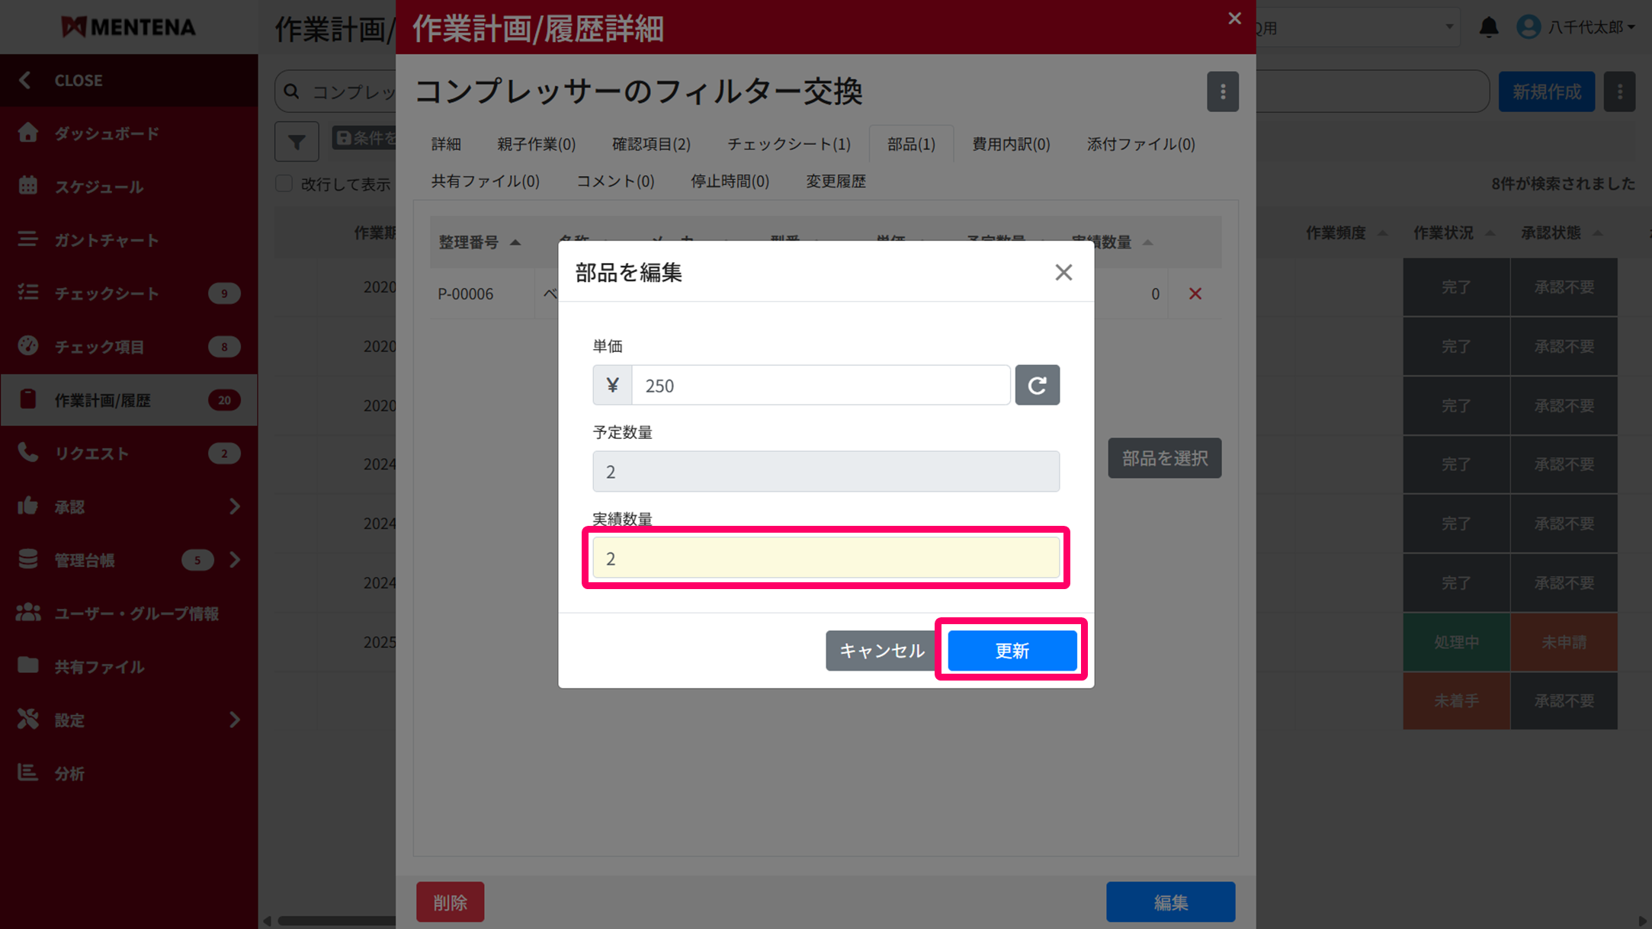Screen dimensions: 1652x929
Task: Click the reset unit price refresh icon
Action: 1037,385
